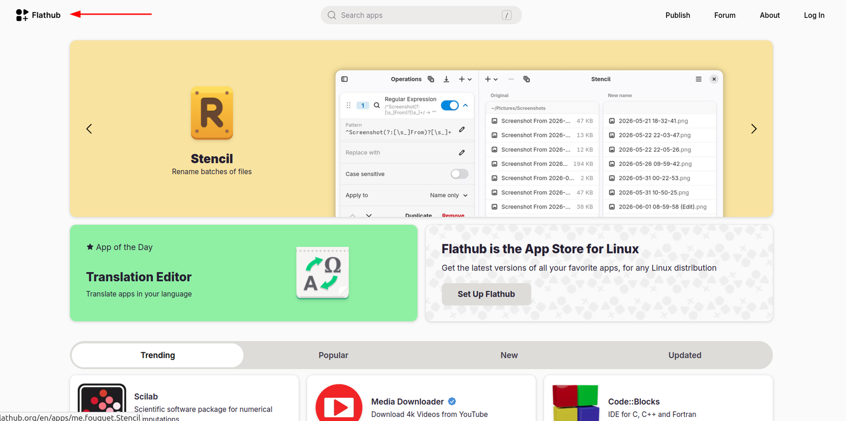
Task: Click the search magnifier icon
Action: tap(332, 15)
